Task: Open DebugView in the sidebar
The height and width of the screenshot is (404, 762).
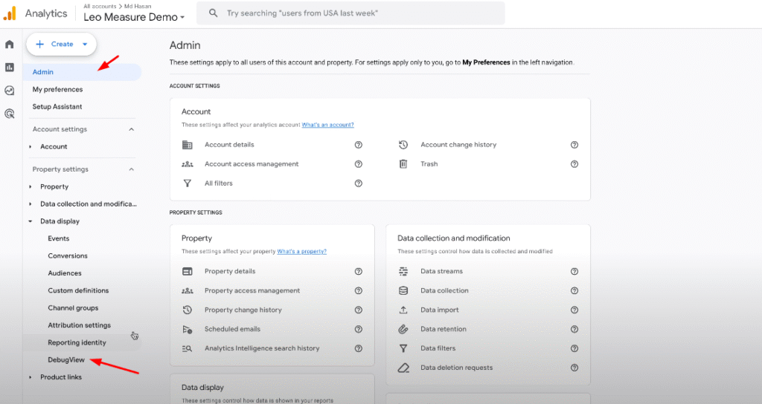Action: point(66,360)
